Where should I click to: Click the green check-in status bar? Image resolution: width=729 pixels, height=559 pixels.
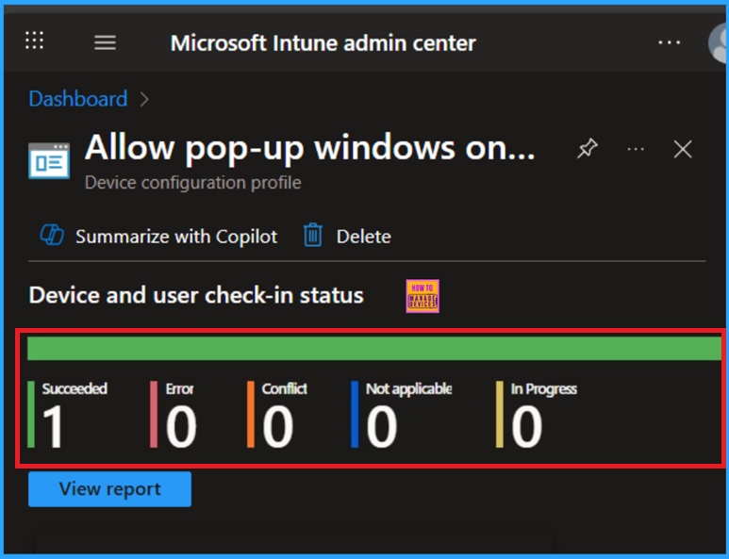[373, 349]
